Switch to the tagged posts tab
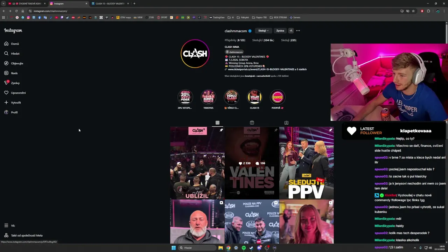Screen dimensions: 448x252 pyautogui.click(x=286, y=123)
